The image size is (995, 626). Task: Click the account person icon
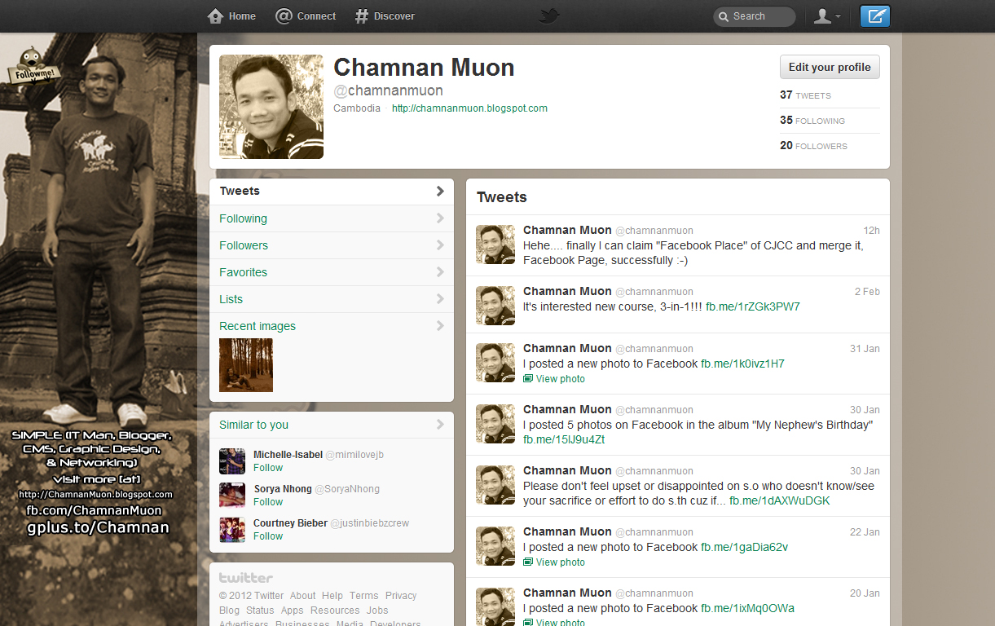point(823,15)
